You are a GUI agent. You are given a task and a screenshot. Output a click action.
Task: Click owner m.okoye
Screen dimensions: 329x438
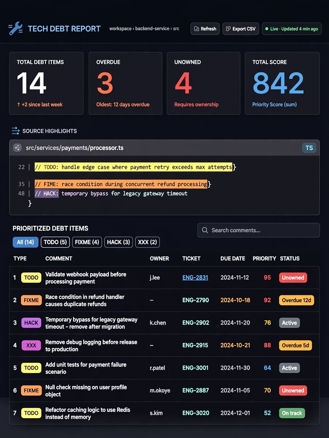160,391
